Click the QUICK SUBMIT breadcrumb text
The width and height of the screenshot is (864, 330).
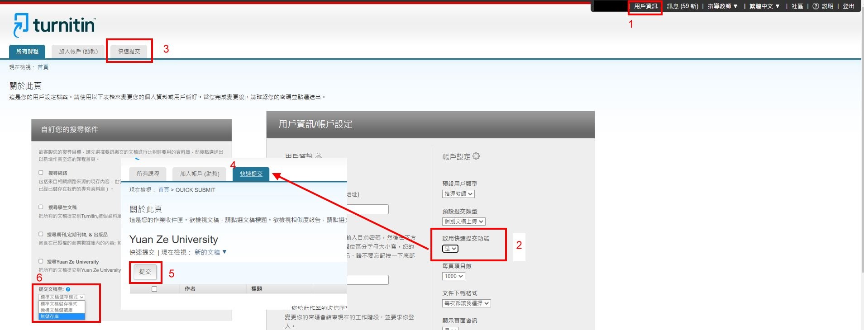[196, 190]
